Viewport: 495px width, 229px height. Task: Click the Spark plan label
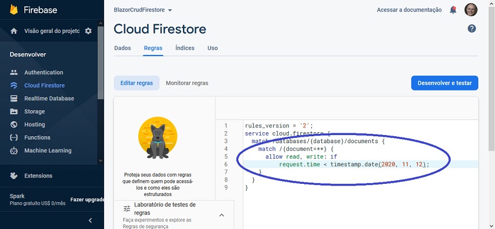pyautogui.click(x=17, y=196)
